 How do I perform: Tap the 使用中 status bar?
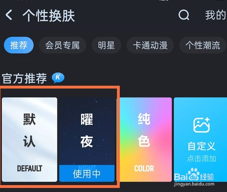pos(87,173)
